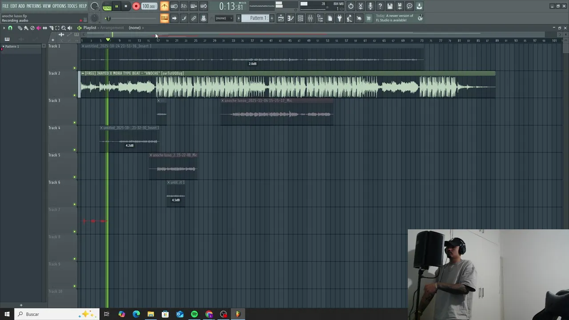Select the Zoom magnifier tool in Playlist

(x=64, y=28)
